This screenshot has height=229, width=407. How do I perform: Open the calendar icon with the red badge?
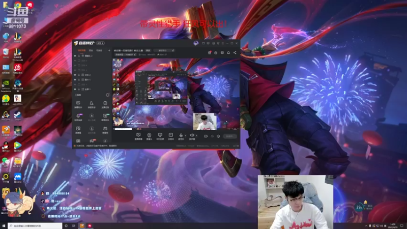[210, 53]
